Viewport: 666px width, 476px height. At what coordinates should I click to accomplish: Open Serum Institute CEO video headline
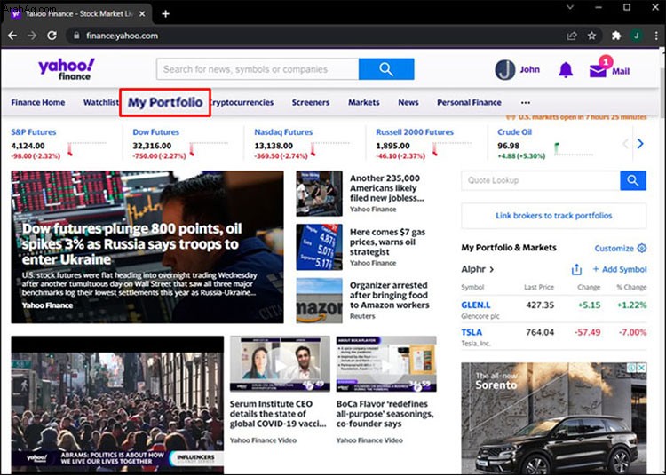coord(278,414)
